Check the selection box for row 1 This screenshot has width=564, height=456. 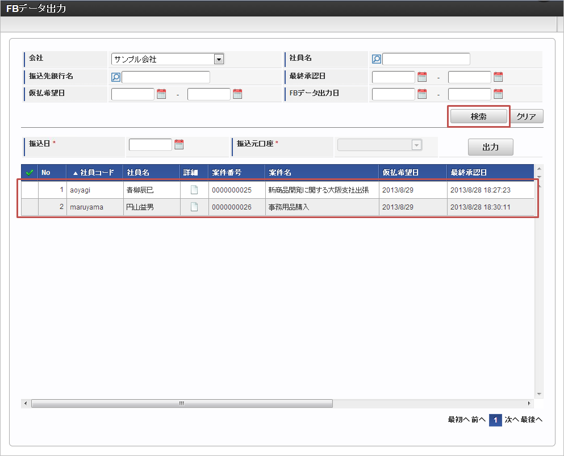[30, 190]
